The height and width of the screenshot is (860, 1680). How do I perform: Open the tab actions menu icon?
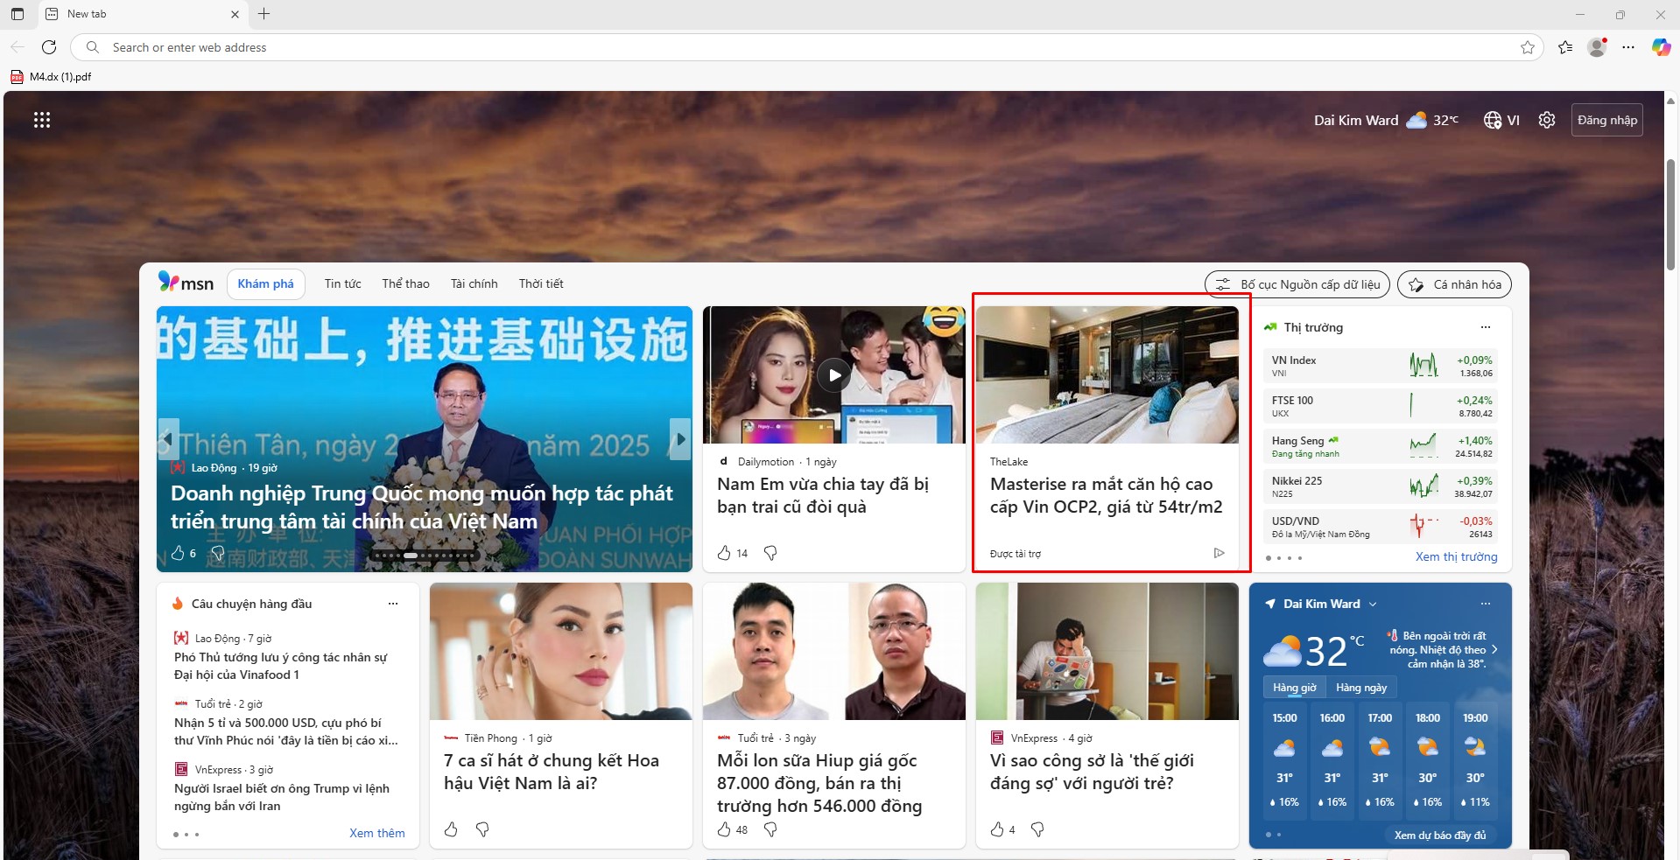pyautogui.click(x=18, y=14)
